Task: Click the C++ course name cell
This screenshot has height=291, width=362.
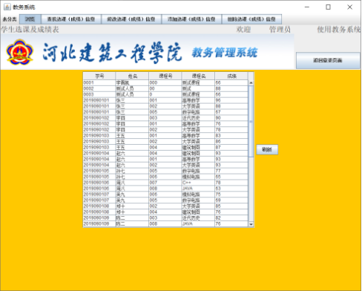Action: (x=199, y=183)
